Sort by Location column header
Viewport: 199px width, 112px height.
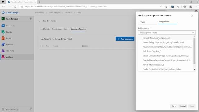click(x=85, y=46)
